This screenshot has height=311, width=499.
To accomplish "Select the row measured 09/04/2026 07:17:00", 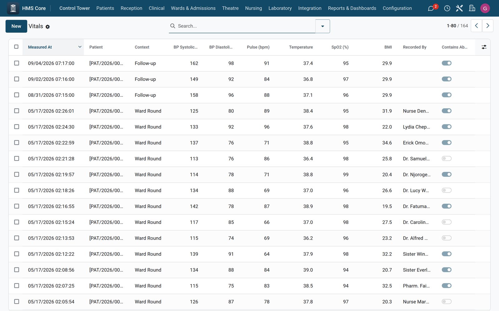I will click(17, 63).
